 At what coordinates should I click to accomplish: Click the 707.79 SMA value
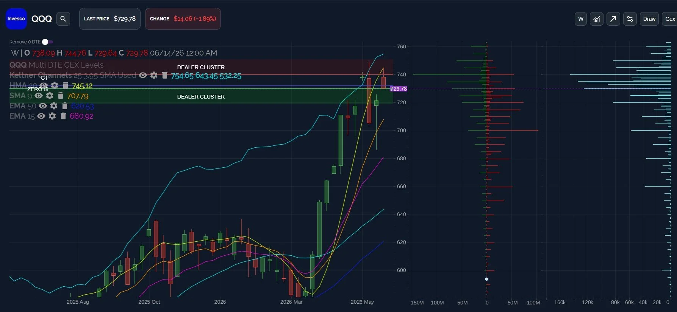78,96
